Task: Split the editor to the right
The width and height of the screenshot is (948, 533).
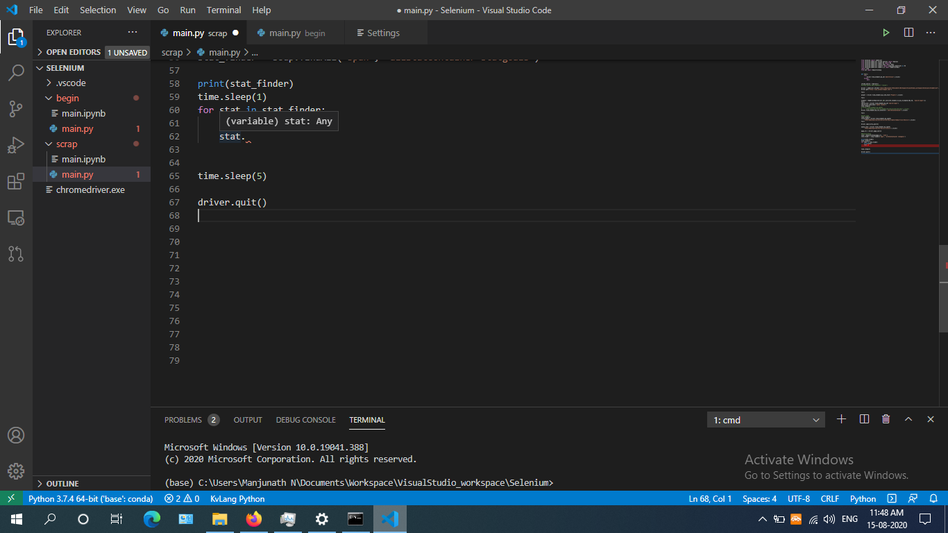Action: [x=908, y=32]
